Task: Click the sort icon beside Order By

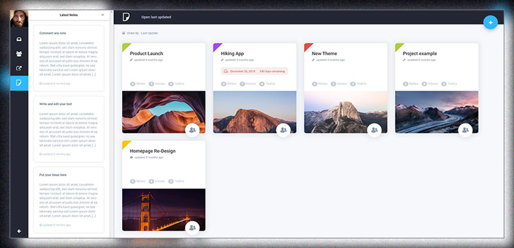Action: [x=123, y=33]
